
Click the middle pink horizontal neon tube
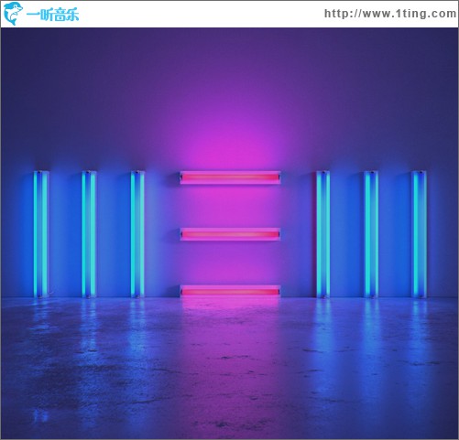pos(230,234)
